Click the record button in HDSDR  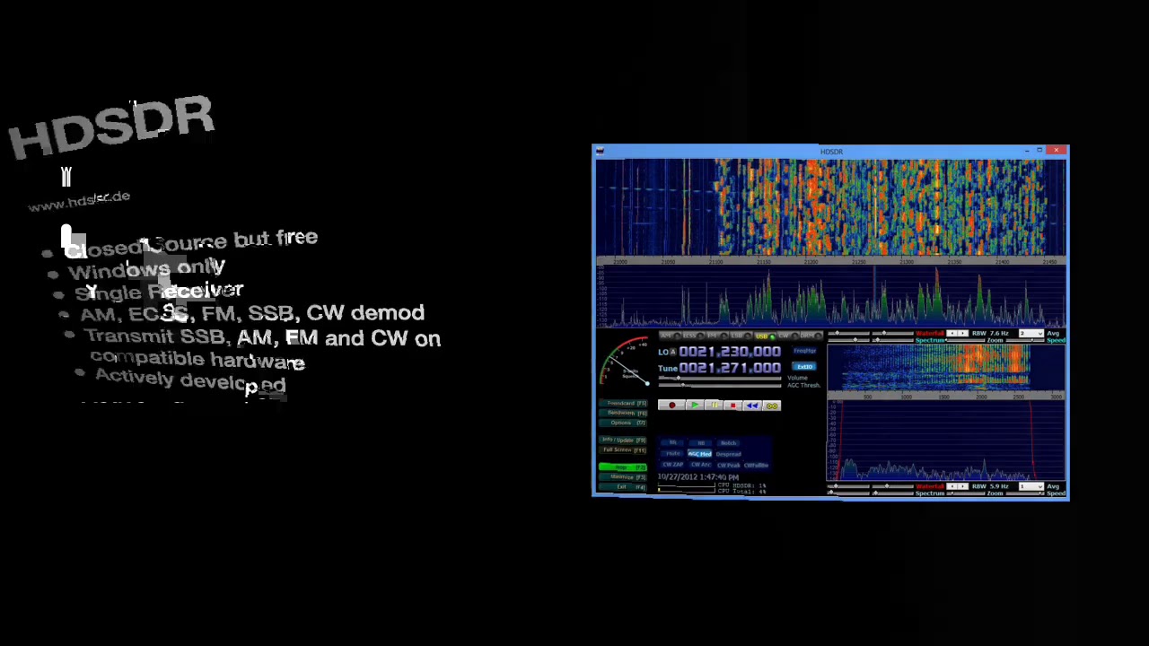[671, 406]
